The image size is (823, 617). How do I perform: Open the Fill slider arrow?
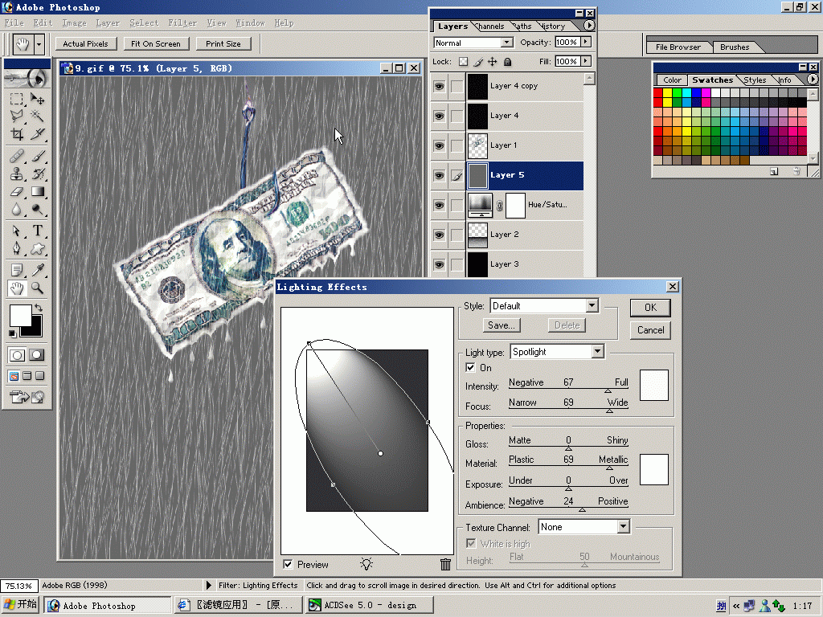pos(586,61)
